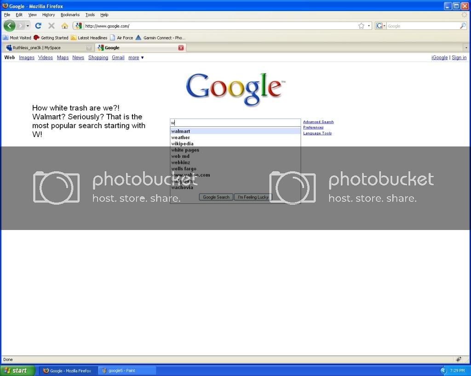Open the Air Force bookmark
Viewport: 471px width, 376px height.
[x=121, y=38]
